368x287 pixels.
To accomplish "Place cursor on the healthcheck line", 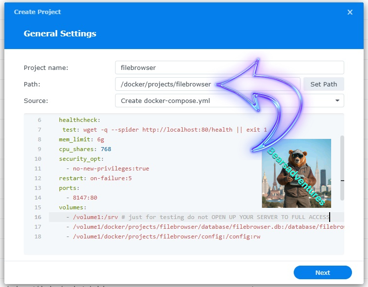I will (79, 120).
